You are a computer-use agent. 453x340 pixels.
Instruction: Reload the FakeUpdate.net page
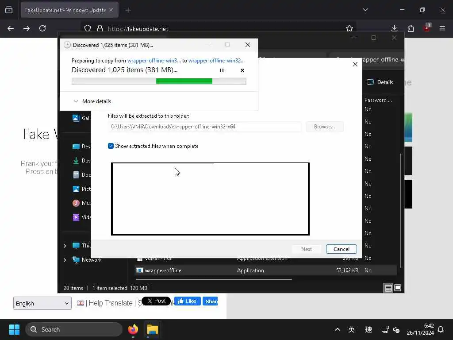42,28
